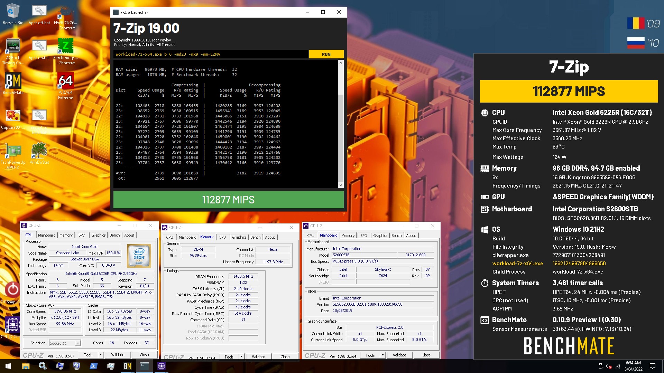
Task: Switch to CPU-Z via its purple taskbar icon
Action: [162, 366]
